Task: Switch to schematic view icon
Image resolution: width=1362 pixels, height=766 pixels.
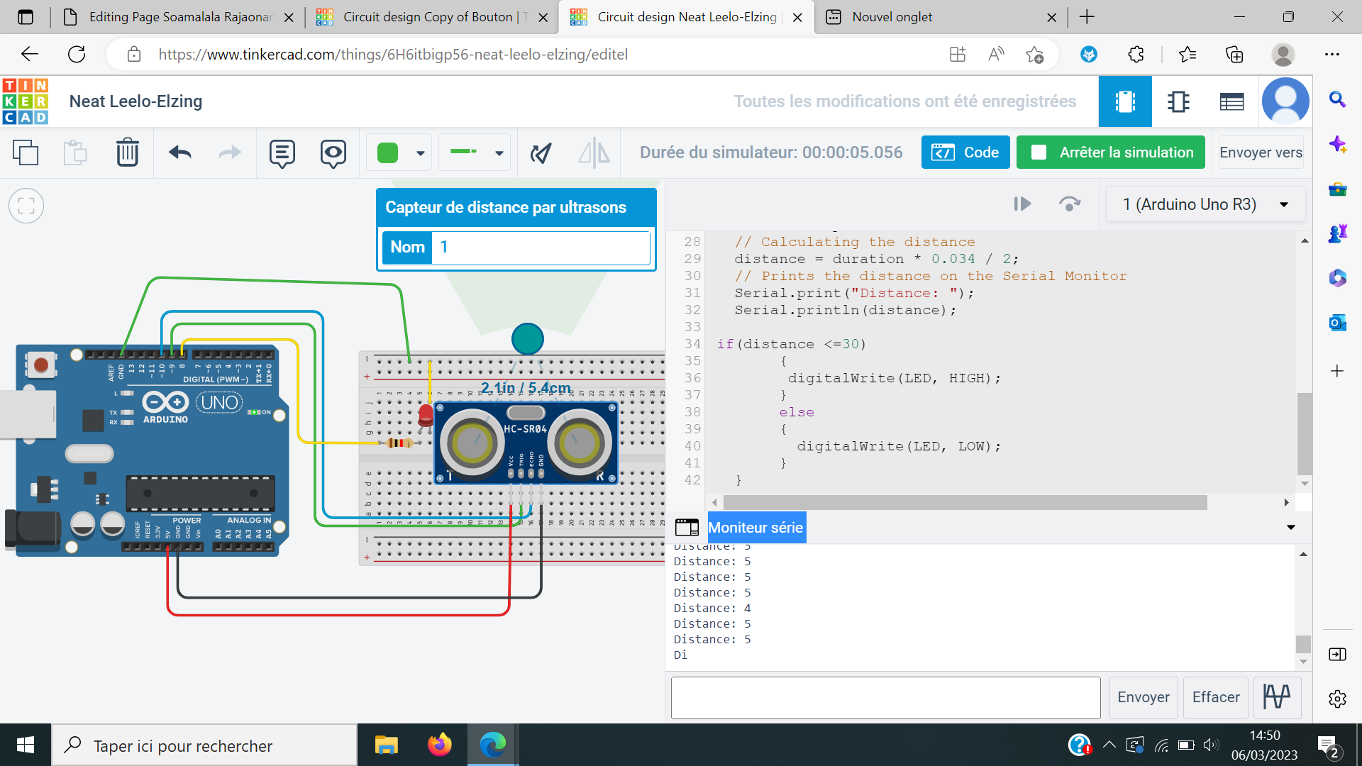Action: [x=1178, y=101]
